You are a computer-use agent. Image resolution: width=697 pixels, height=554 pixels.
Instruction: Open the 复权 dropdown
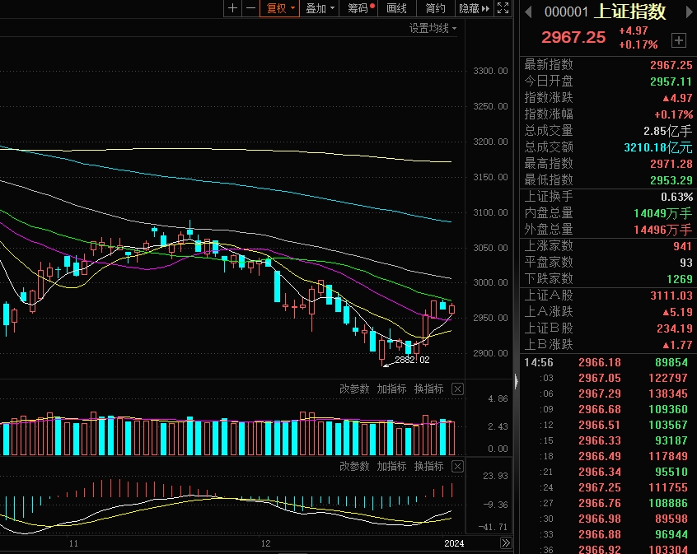pyautogui.click(x=280, y=8)
